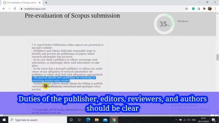Open the Extensions puzzle-piece menu
This screenshot has height=123, width=219.
click(204, 9)
